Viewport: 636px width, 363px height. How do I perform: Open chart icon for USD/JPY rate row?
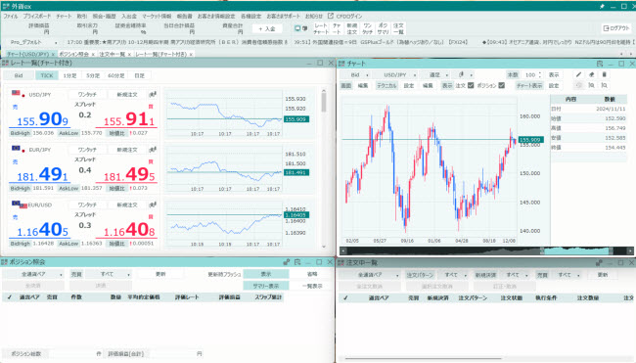point(153,95)
